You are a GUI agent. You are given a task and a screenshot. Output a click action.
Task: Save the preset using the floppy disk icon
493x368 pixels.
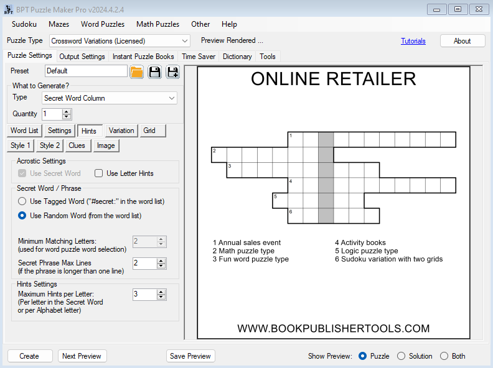pos(154,71)
